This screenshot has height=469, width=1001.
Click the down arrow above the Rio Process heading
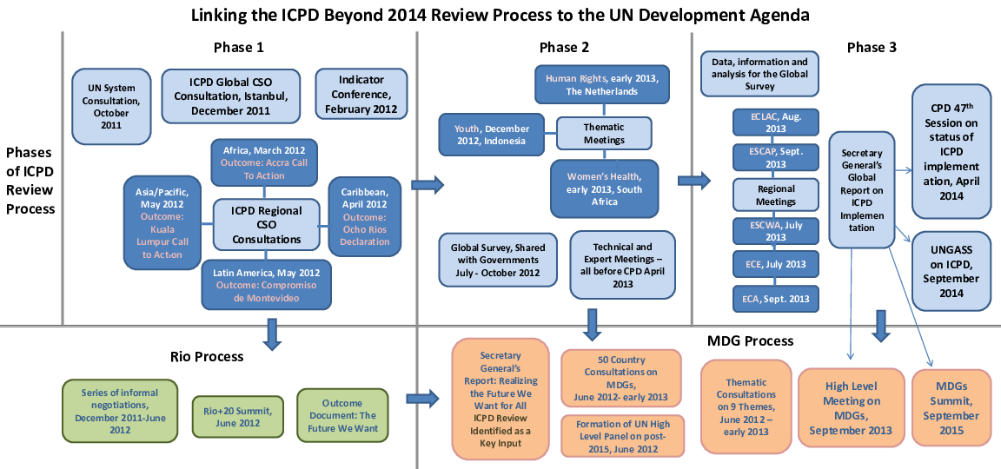273,334
